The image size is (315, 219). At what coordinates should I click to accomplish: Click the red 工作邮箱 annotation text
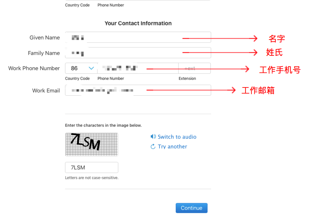pos(258,91)
